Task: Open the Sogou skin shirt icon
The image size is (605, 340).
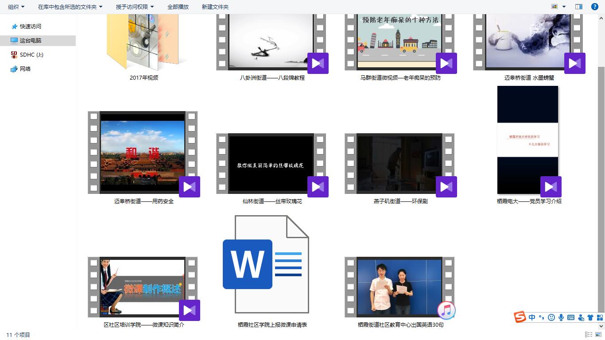Action: (590, 317)
